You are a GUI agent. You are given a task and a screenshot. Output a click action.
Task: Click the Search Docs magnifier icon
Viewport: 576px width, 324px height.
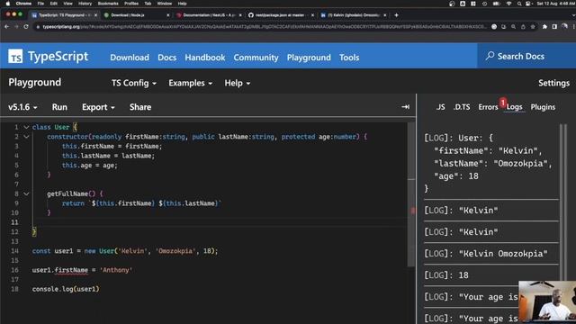[x=490, y=56]
